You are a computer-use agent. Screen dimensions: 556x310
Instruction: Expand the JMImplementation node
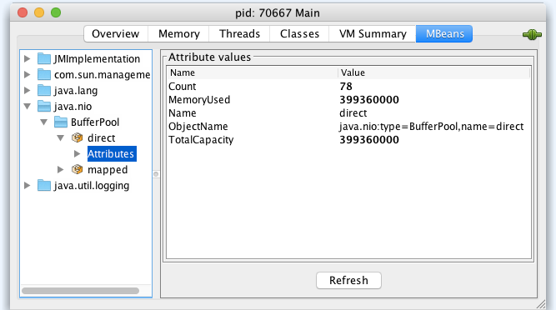point(28,58)
